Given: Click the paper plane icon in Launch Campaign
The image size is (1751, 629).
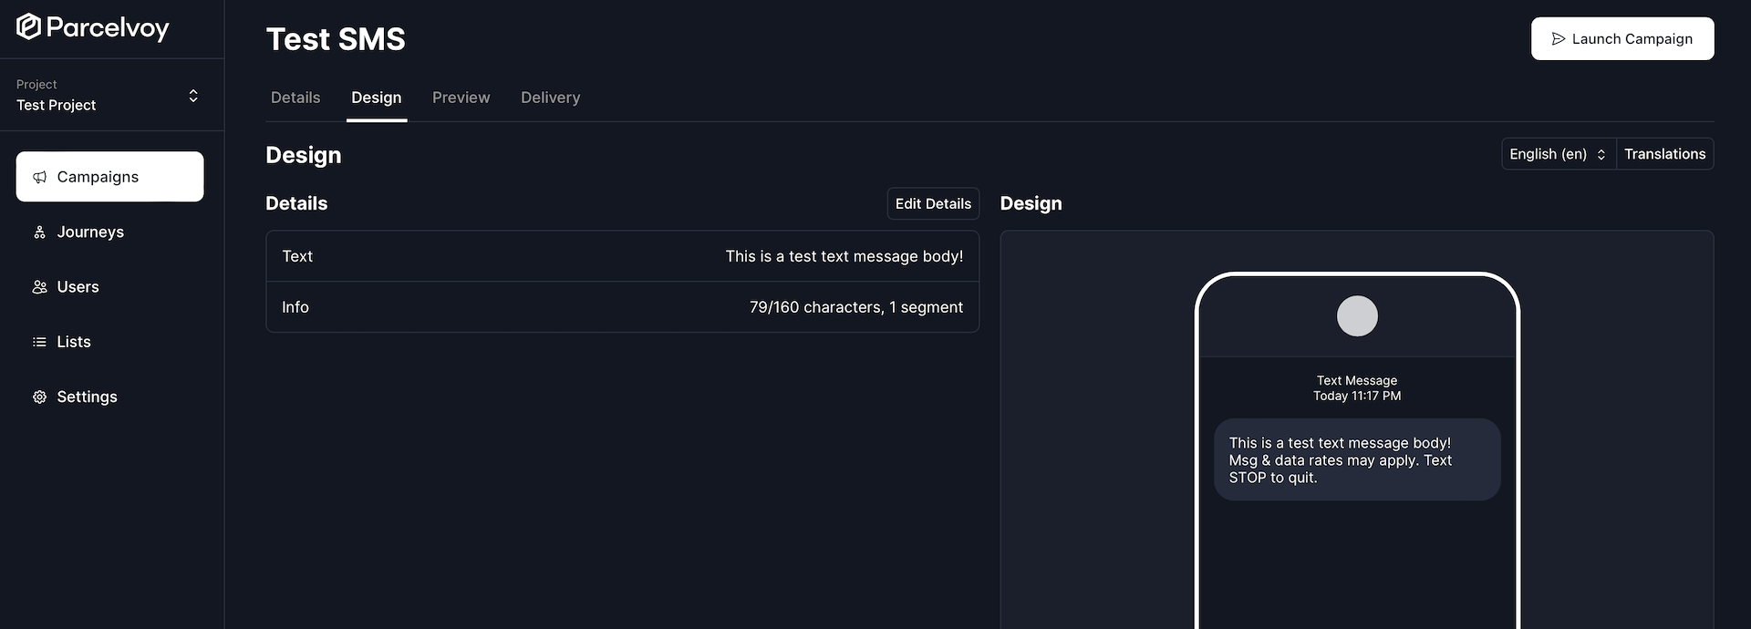Looking at the screenshot, I should (x=1558, y=39).
